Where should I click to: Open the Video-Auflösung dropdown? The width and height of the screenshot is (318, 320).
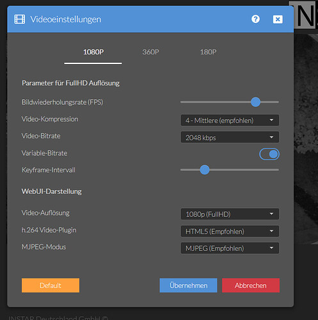pyautogui.click(x=230, y=214)
